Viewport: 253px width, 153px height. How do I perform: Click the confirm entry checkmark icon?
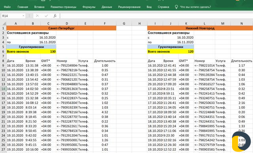(x=46, y=16)
